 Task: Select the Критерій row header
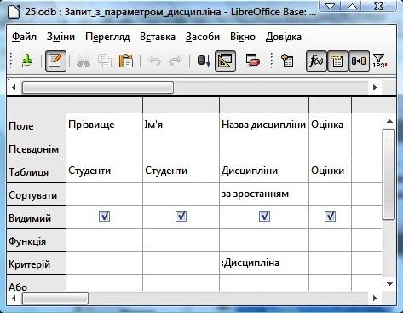tap(36, 263)
